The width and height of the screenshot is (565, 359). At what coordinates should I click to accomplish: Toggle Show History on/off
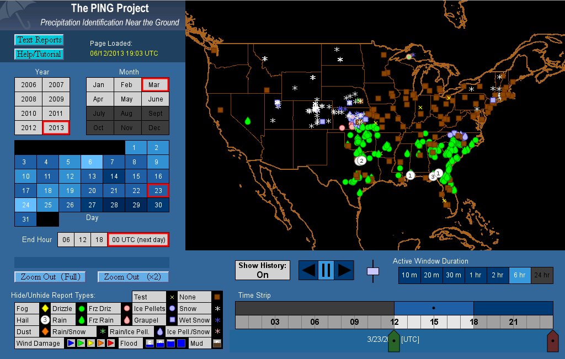(263, 270)
